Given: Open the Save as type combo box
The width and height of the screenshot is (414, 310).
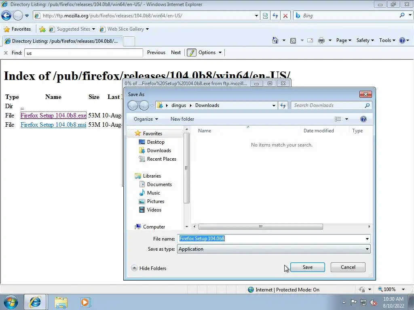Looking at the screenshot, I should [x=274, y=249].
